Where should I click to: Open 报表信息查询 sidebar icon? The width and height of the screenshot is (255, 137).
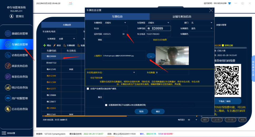coord(8,77)
